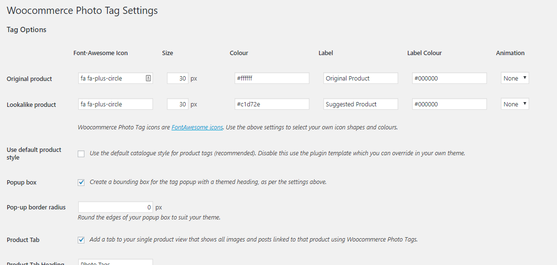Focus the Original product Font-Awesome Icon field

[x=116, y=79]
